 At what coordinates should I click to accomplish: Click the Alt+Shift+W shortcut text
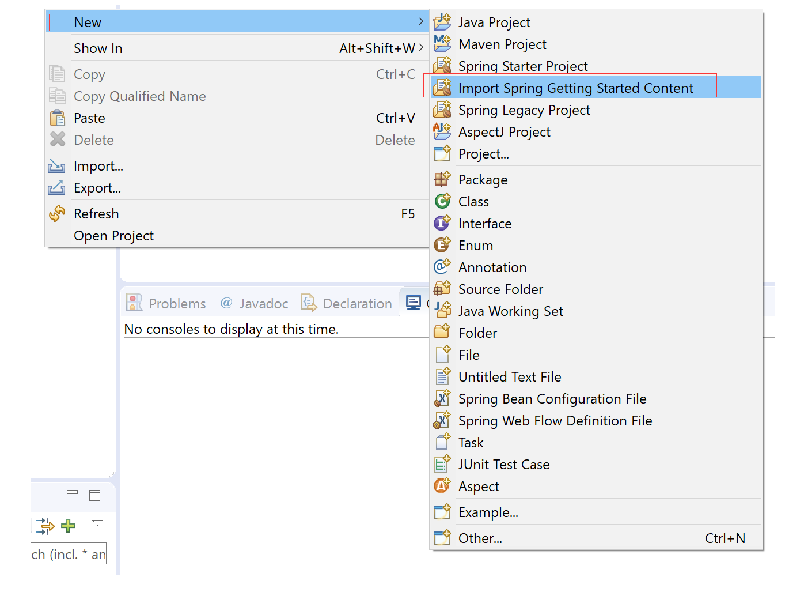(x=377, y=48)
